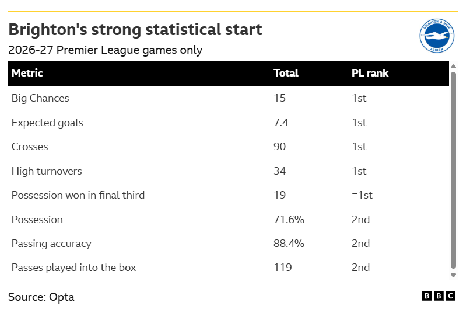Image resolution: width=463 pixels, height=316 pixels.
Task: Click the table's vertical scrollbar thumb
Action: coord(454,170)
